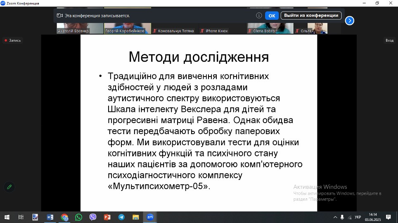Open the network status tray icon
This screenshot has height=223, width=398.
(350, 217)
